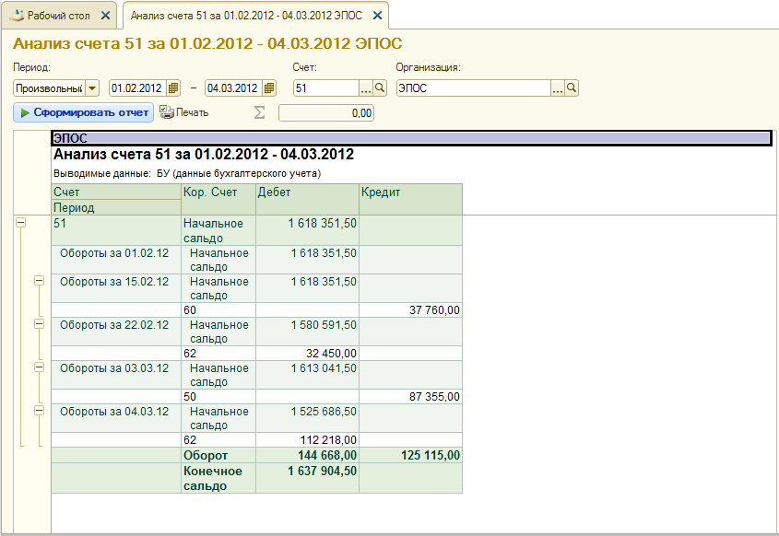Click total debit turnover 144 668,00
The width and height of the screenshot is (779, 536).
pyautogui.click(x=327, y=455)
